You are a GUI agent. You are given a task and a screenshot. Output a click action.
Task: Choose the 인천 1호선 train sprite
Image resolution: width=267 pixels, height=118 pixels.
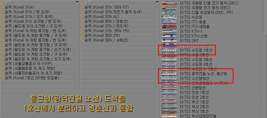tap(169, 93)
